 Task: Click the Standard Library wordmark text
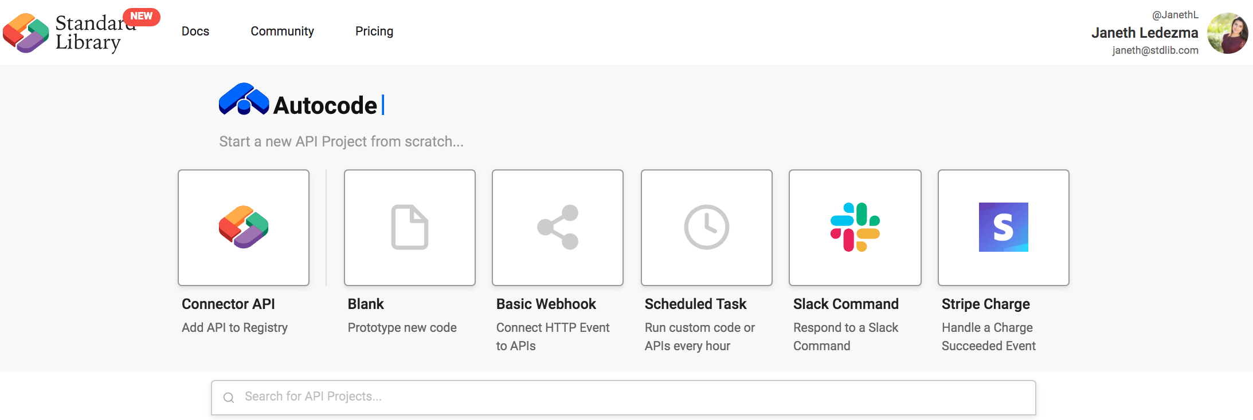pos(92,33)
